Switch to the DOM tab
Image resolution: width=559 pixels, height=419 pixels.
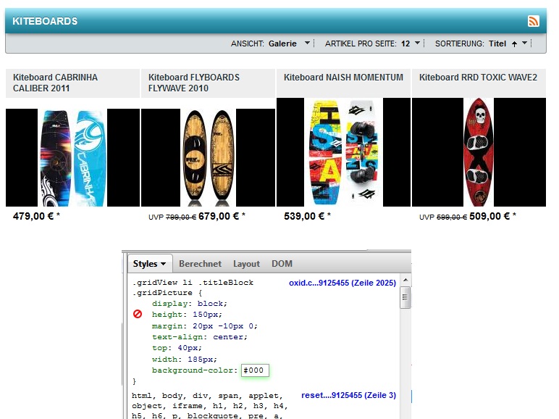pyautogui.click(x=282, y=264)
